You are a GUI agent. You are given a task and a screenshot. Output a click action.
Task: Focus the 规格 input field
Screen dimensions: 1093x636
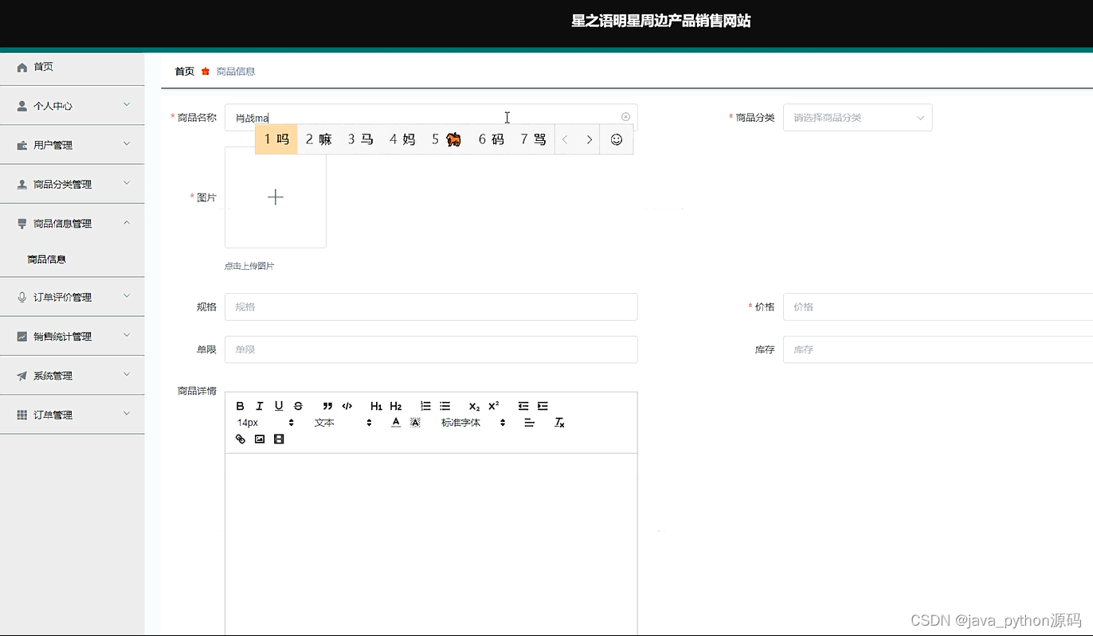[431, 306]
